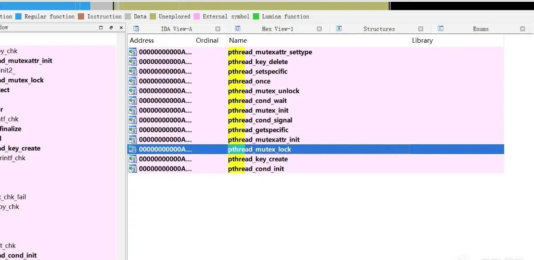This screenshot has width=534, height=260.
Task: Click the Structures tab icon
Action: click(x=339, y=29)
